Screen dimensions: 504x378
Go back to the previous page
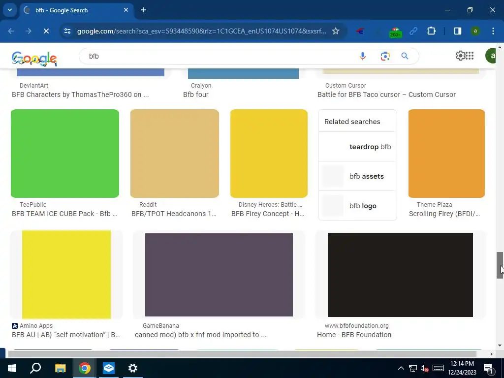coord(11,31)
